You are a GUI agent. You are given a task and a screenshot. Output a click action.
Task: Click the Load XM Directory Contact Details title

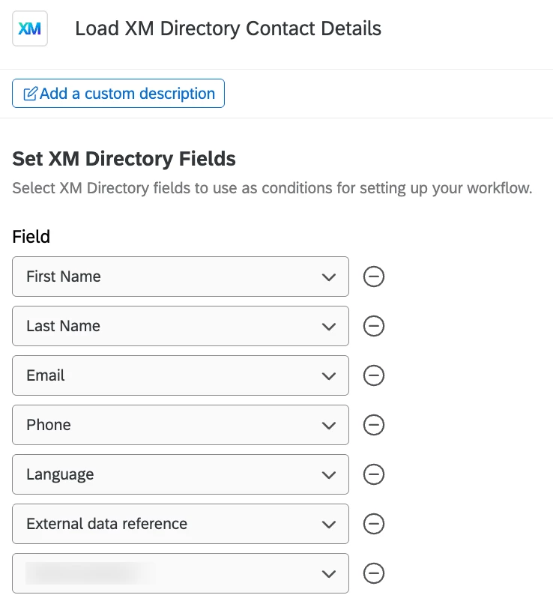tap(228, 29)
